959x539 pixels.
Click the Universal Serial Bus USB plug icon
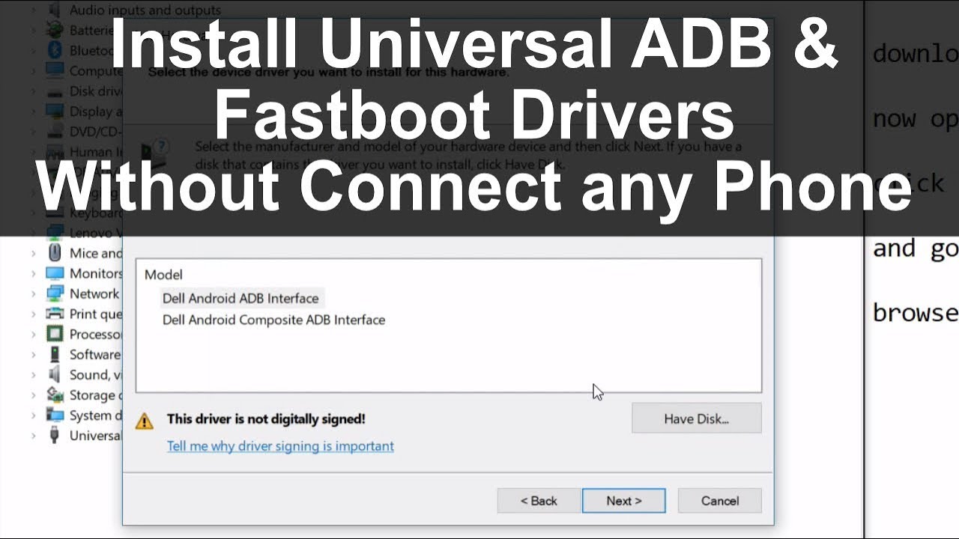point(55,435)
